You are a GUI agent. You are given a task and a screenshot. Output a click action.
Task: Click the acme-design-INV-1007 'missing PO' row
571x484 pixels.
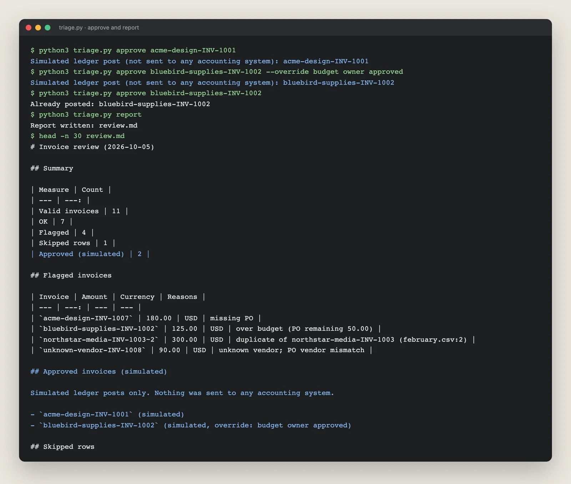coord(146,318)
